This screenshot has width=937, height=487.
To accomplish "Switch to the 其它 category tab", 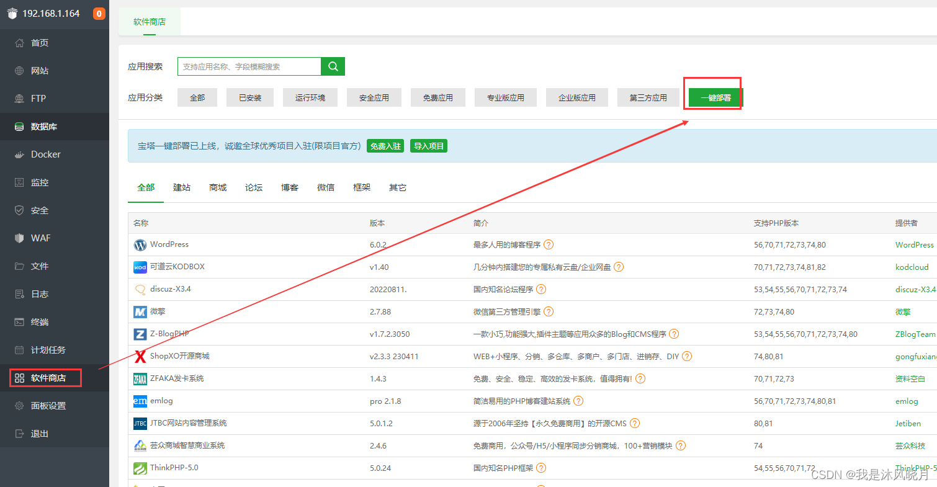I will tap(398, 187).
